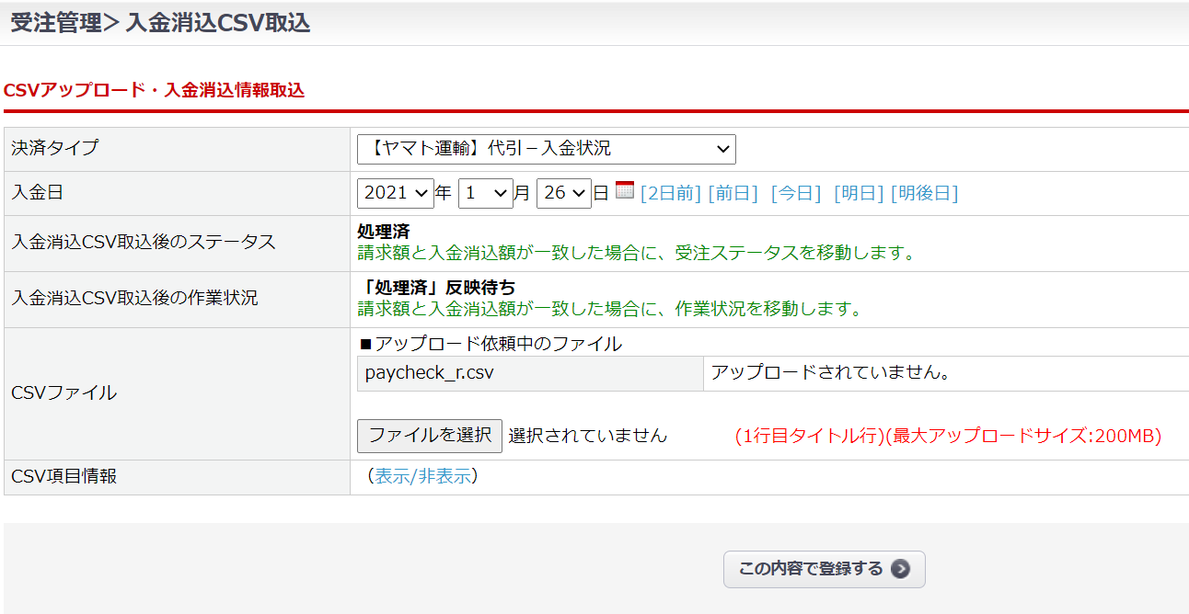Open the 決済タイプ payment type dropdown
The width and height of the screenshot is (1189, 614).
(546, 149)
